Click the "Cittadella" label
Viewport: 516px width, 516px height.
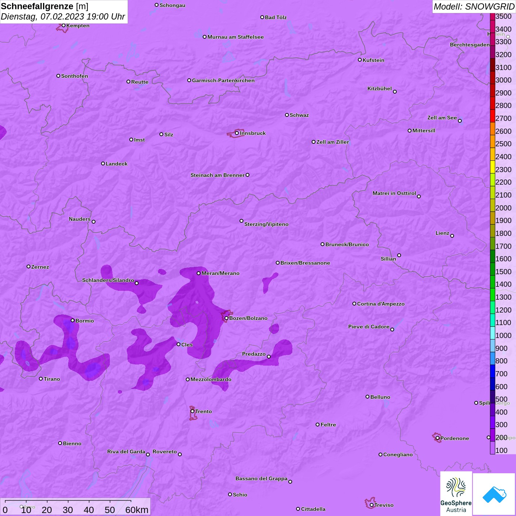(313, 509)
